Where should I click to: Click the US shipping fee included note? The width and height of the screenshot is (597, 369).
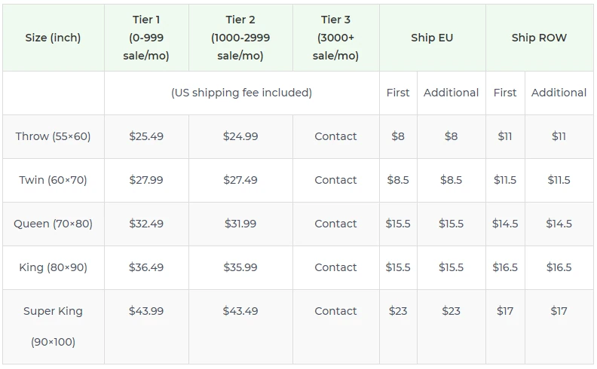[x=241, y=93]
